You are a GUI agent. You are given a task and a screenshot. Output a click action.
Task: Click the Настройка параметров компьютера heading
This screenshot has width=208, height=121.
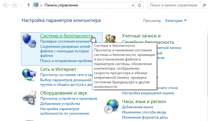(x=61, y=20)
